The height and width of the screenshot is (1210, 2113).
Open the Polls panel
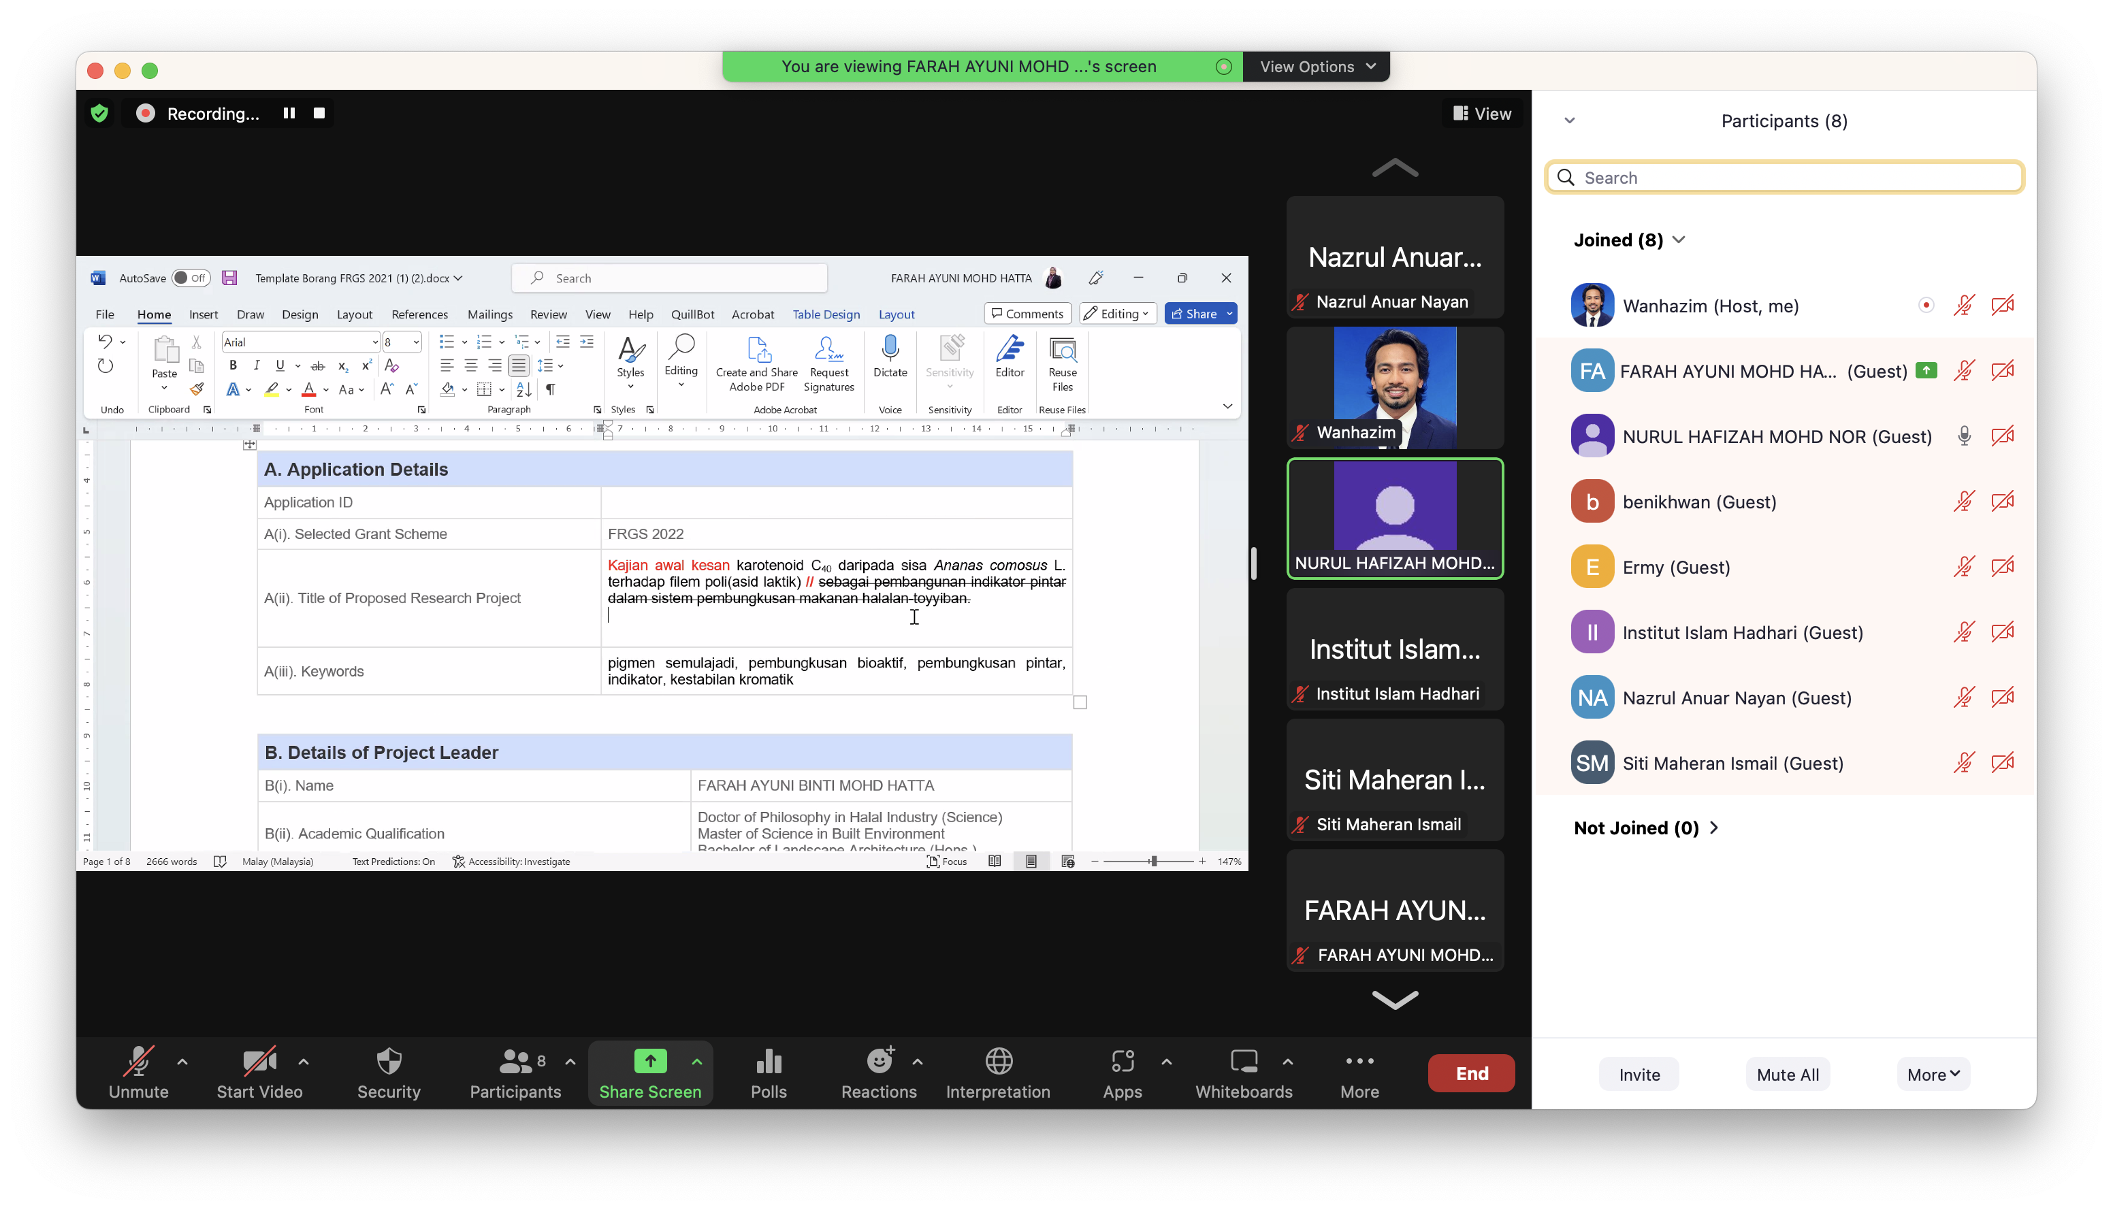coord(768,1072)
